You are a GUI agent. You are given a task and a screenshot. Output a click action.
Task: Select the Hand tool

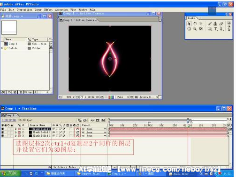click(x=189, y=29)
